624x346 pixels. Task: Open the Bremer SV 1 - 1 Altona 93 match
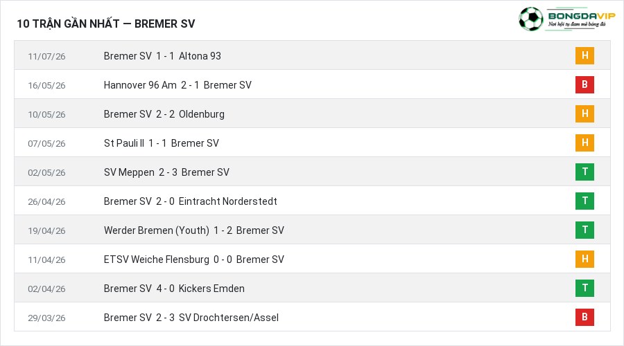(162, 56)
